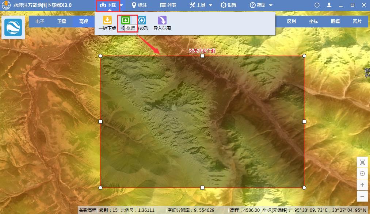Select the 图幅 map sheet tab
The image size is (370, 214).
point(335,22)
